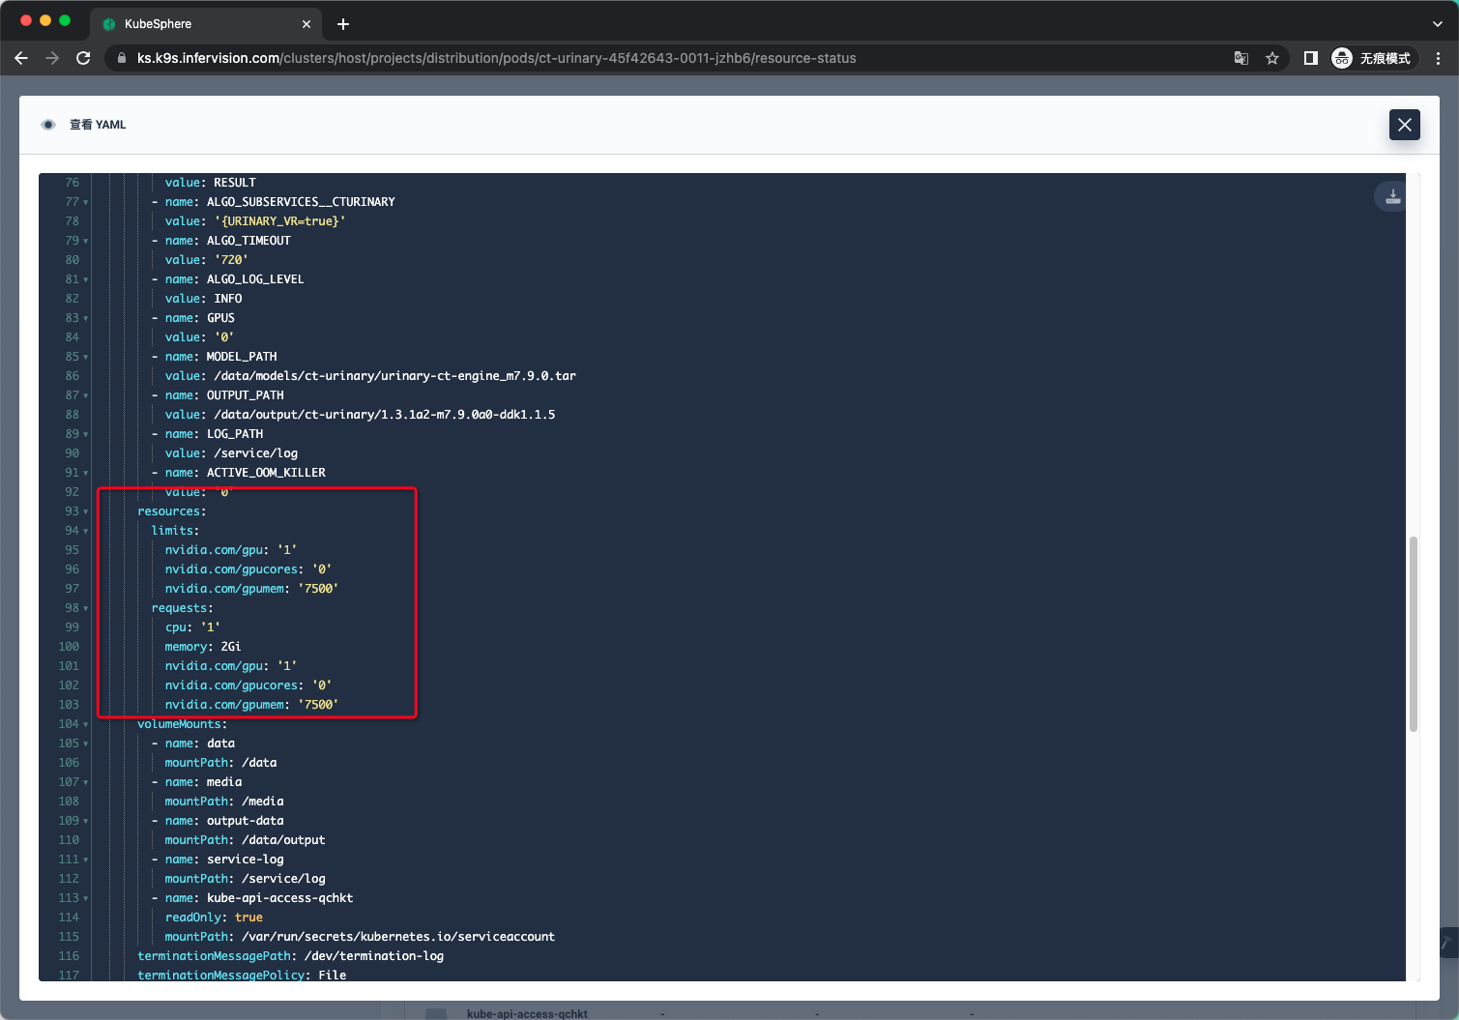The height and width of the screenshot is (1020, 1459).
Task: Click the incognito mode (无痕模式) badge
Action: (1372, 58)
